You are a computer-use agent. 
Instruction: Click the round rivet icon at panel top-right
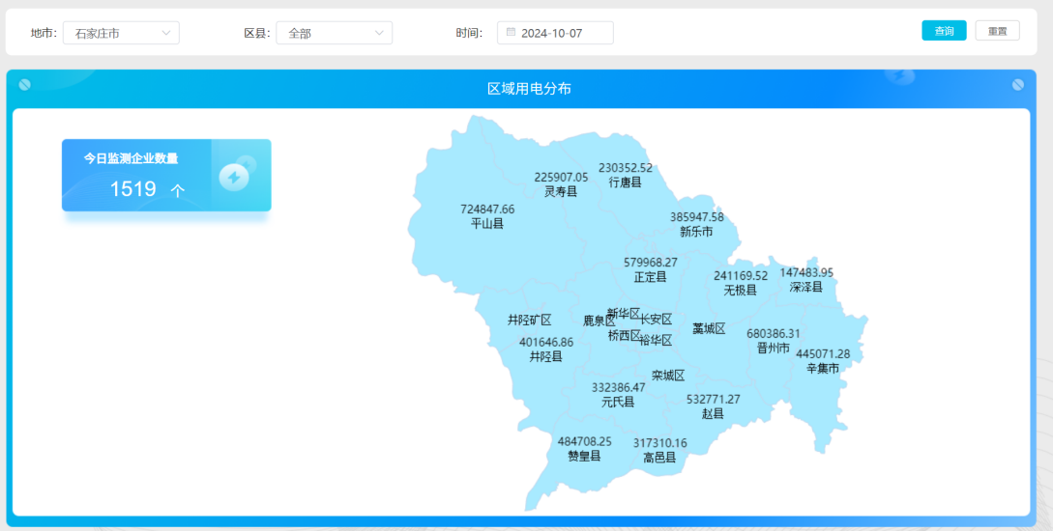(1017, 85)
